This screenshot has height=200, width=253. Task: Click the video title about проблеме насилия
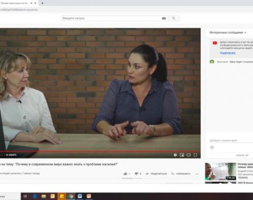pyautogui.click(x=59, y=164)
